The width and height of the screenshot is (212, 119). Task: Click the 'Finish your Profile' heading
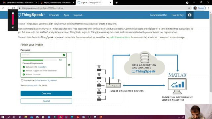32,45
